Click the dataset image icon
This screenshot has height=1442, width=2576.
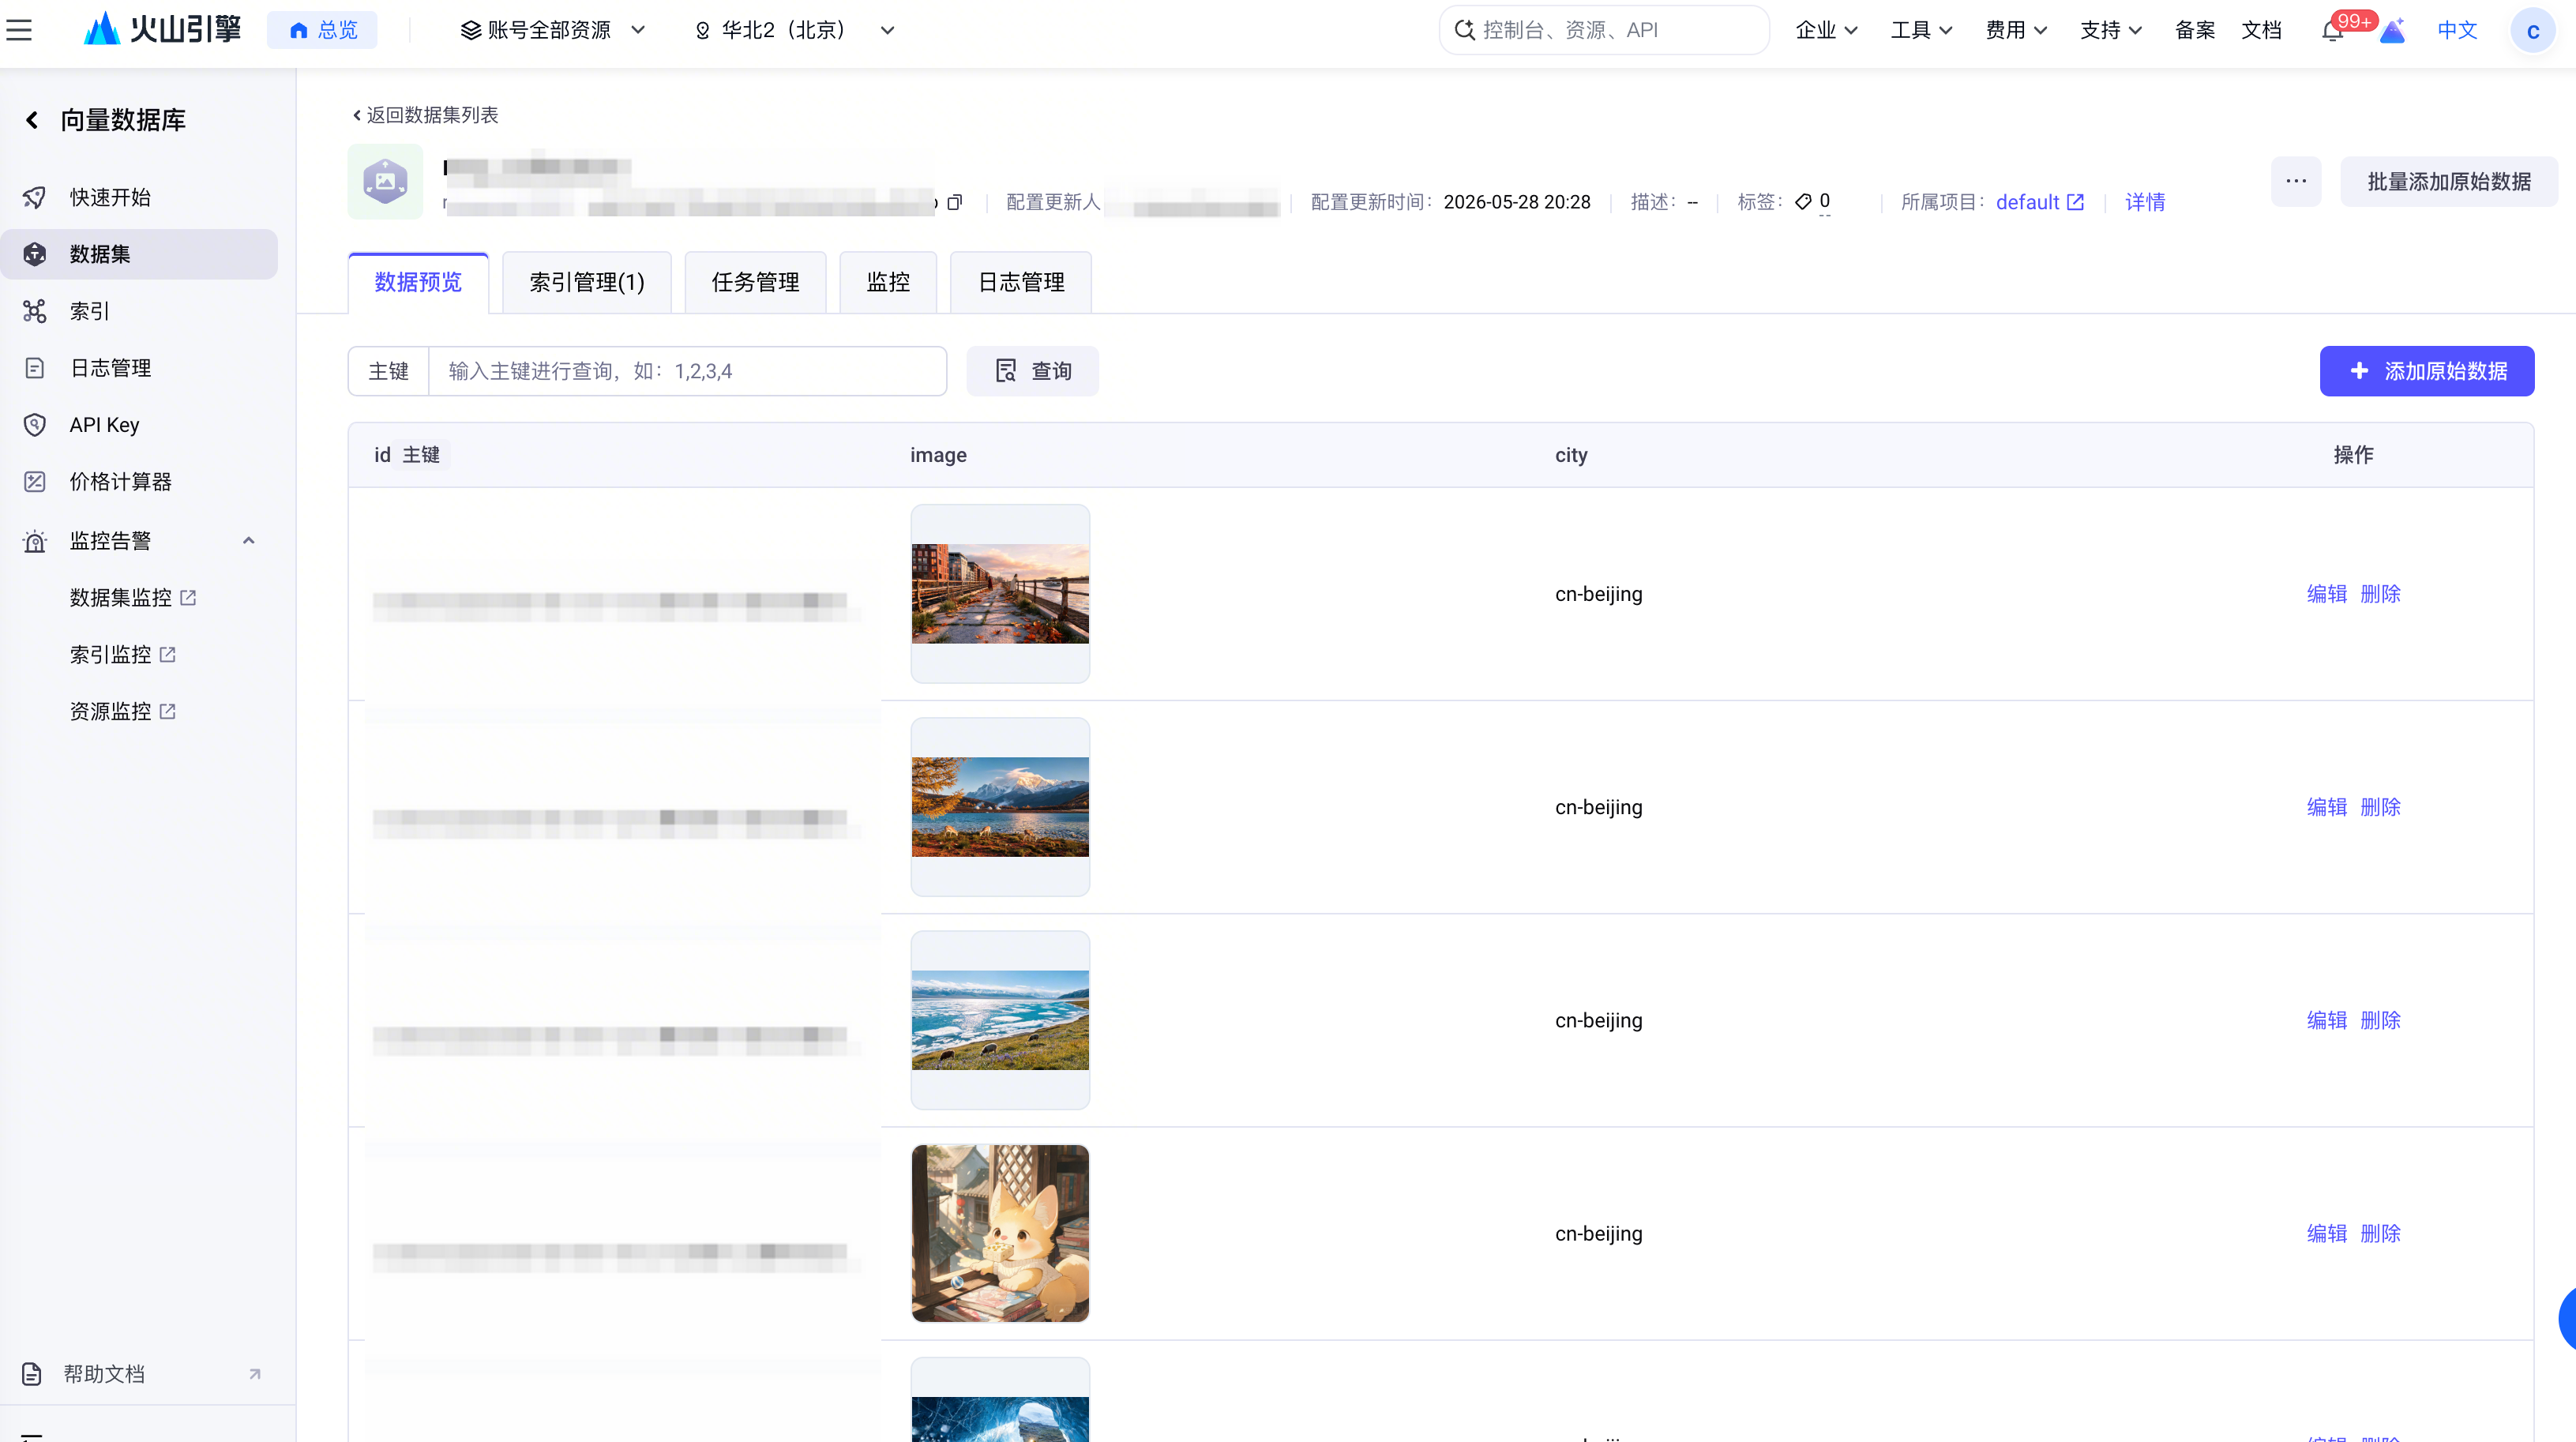(385, 182)
